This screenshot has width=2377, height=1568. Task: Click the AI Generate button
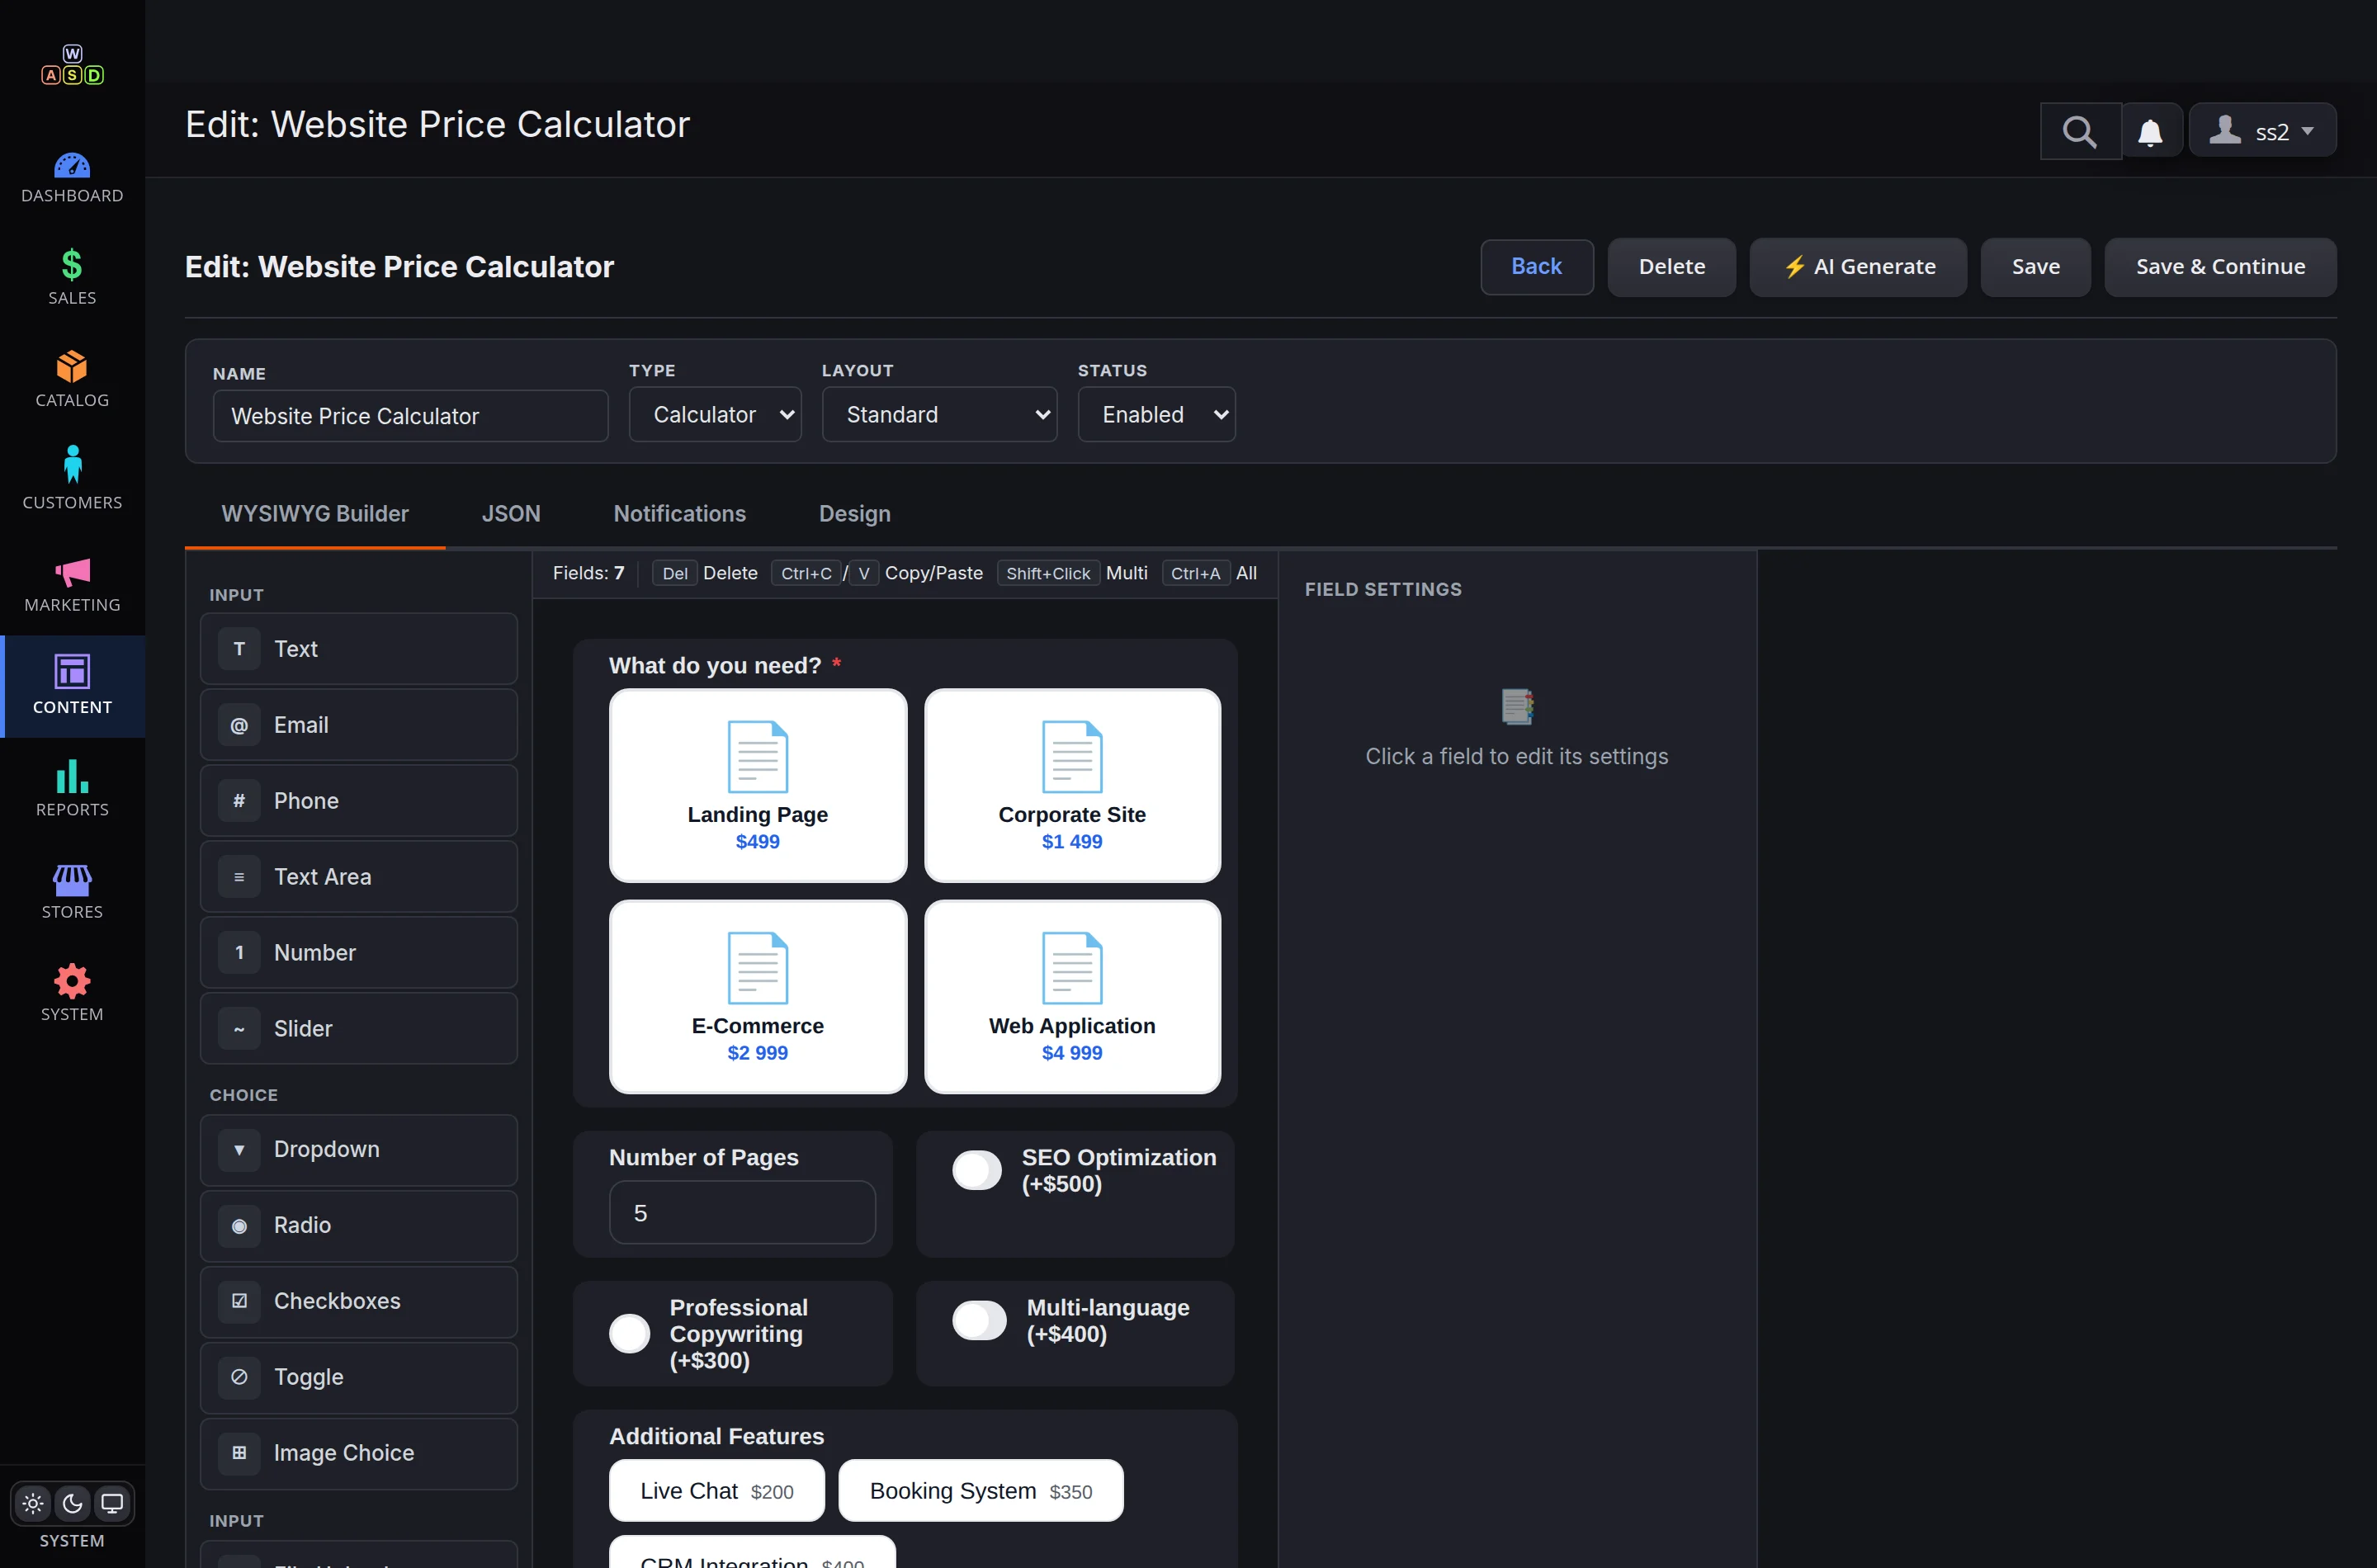(1858, 267)
